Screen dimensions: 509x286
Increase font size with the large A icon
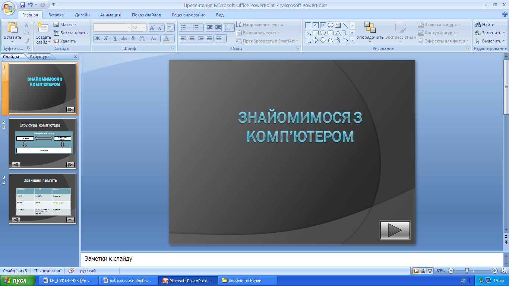(x=152, y=28)
